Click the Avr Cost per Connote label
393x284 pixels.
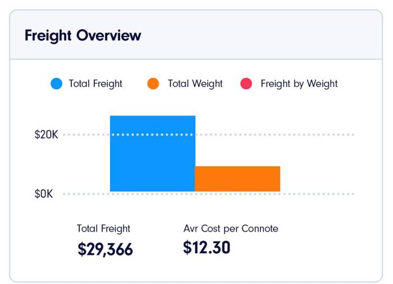coord(231,228)
